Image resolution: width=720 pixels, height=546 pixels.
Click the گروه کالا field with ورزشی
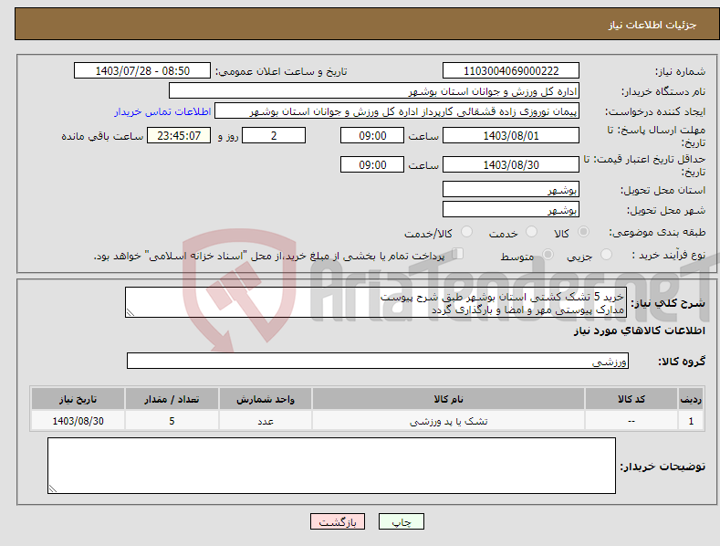coord(378,362)
